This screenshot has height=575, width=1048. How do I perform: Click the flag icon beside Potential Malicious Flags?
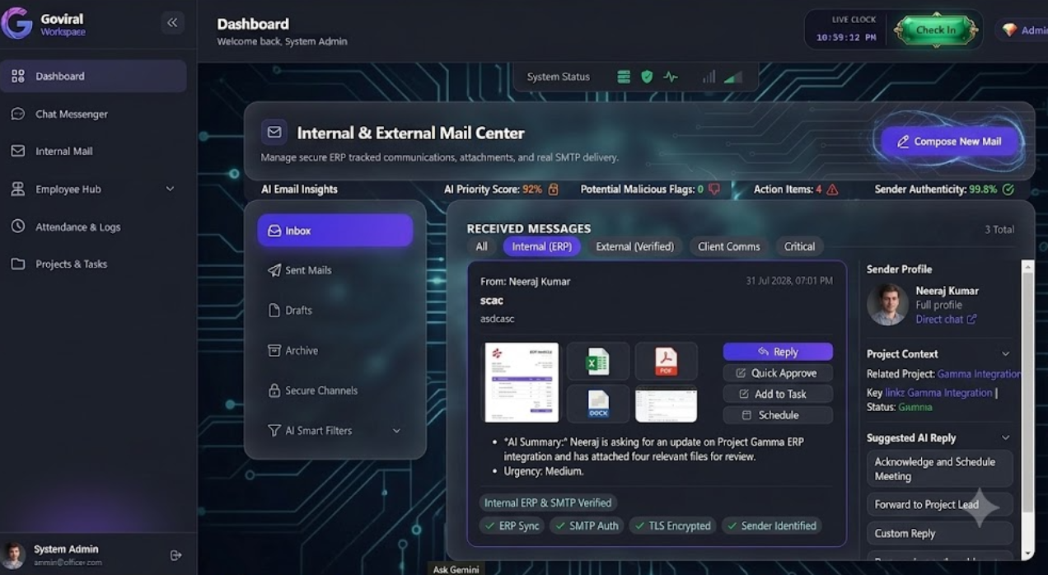(x=714, y=189)
